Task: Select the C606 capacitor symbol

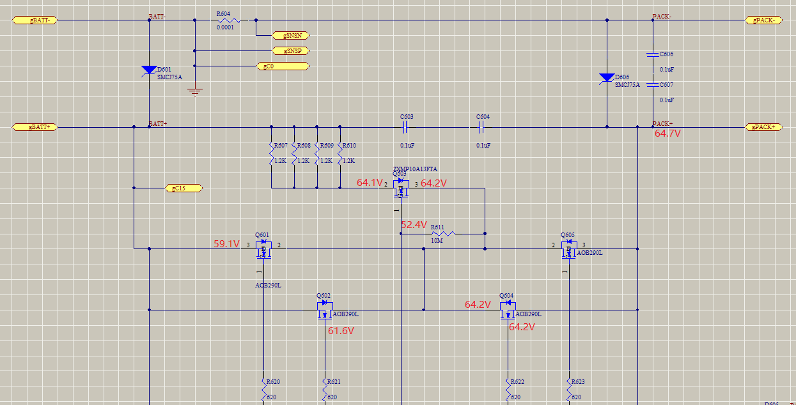Action: pyautogui.click(x=652, y=54)
